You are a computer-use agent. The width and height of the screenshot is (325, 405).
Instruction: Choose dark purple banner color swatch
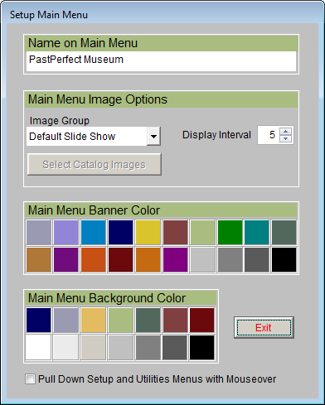[x=66, y=260]
